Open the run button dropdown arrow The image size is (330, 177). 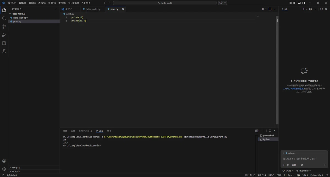(x=266, y=9)
